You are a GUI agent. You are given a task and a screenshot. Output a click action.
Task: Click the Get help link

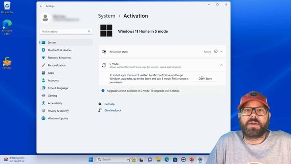click(x=110, y=104)
